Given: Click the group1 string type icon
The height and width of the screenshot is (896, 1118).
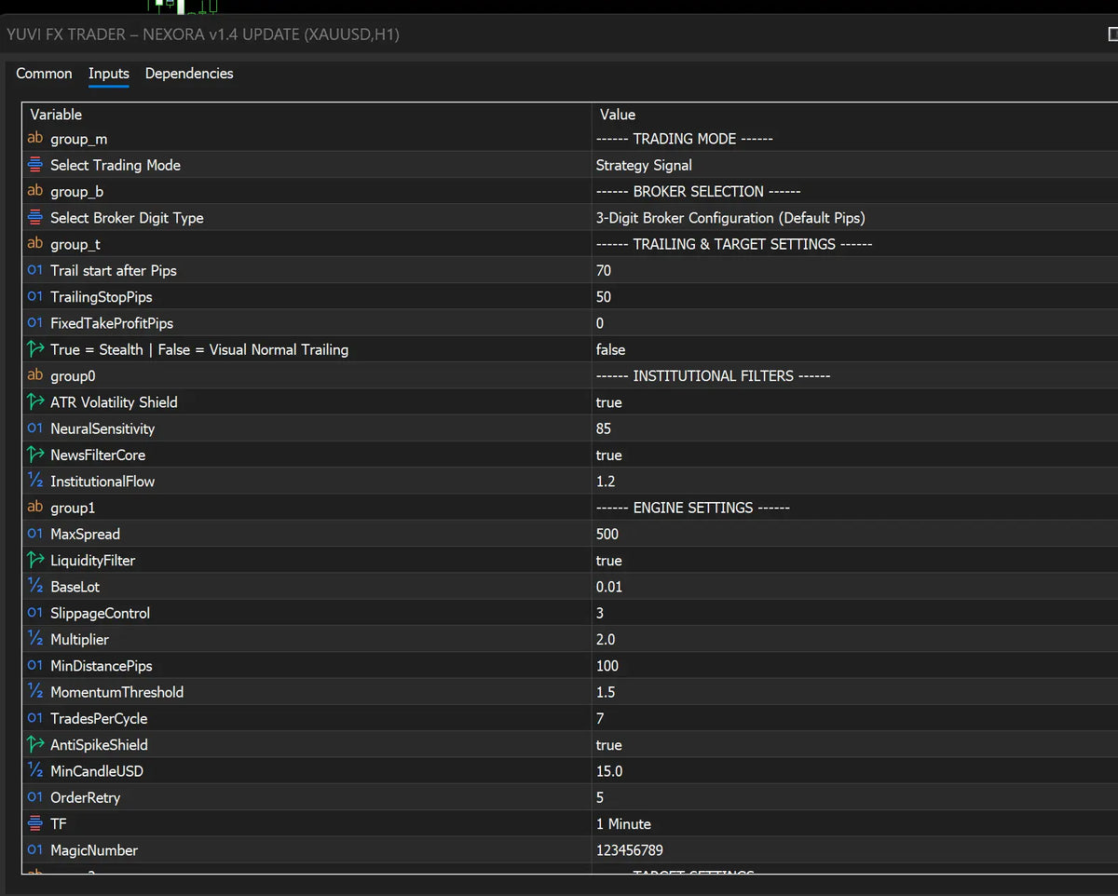Looking at the screenshot, I should (x=35, y=507).
